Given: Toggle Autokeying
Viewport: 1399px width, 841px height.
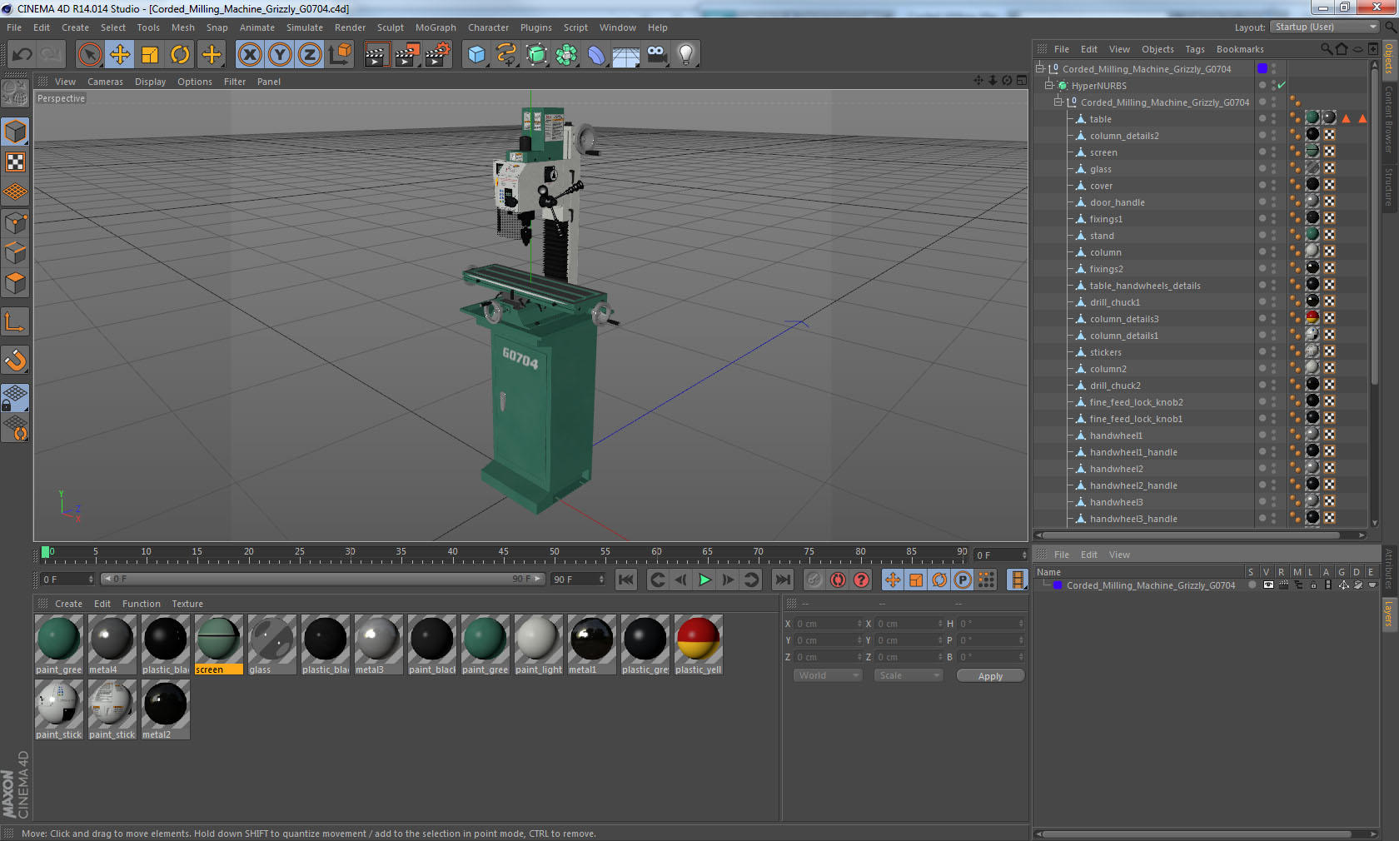Looking at the screenshot, I should click(838, 580).
